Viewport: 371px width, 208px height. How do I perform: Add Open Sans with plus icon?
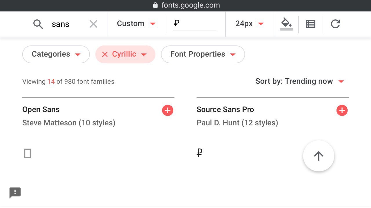point(168,110)
